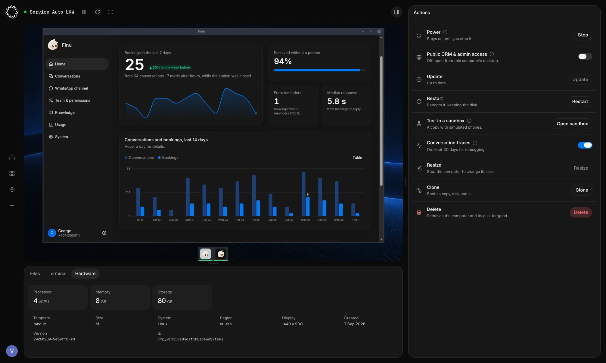606x363 pixels.
Task: Open the stacked layers icon in left rail
Action: (x=12, y=158)
